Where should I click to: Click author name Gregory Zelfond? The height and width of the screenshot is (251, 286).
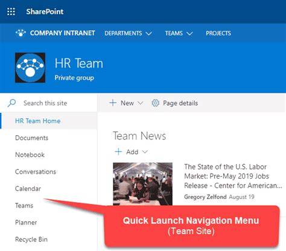(x=205, y=197)
